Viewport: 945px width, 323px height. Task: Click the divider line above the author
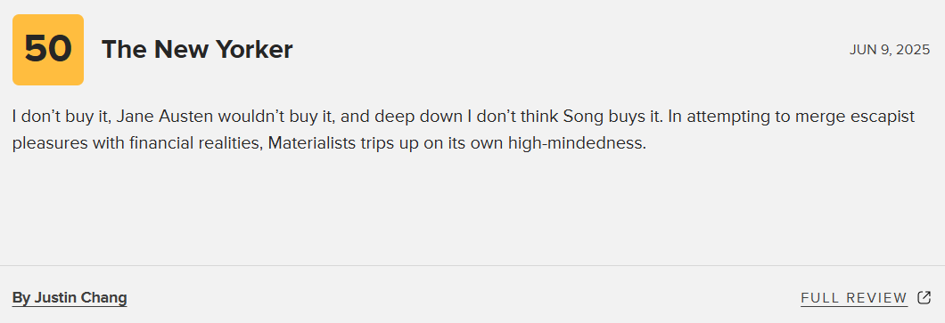coord(472,265)
